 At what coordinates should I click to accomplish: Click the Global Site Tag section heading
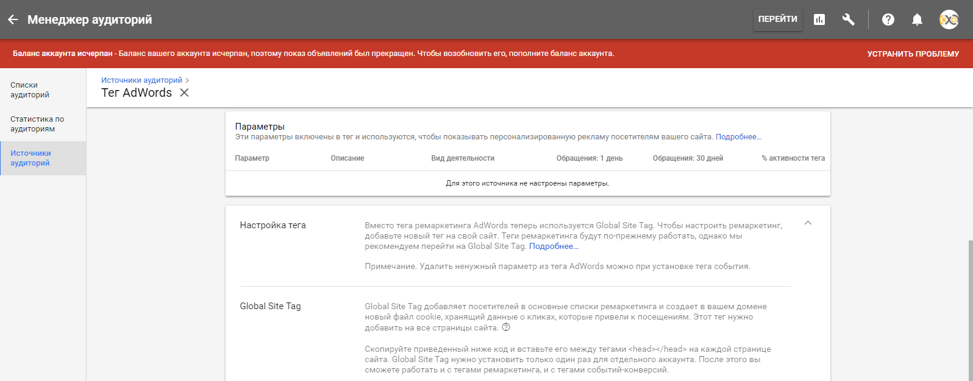click(x=270, y=306)
